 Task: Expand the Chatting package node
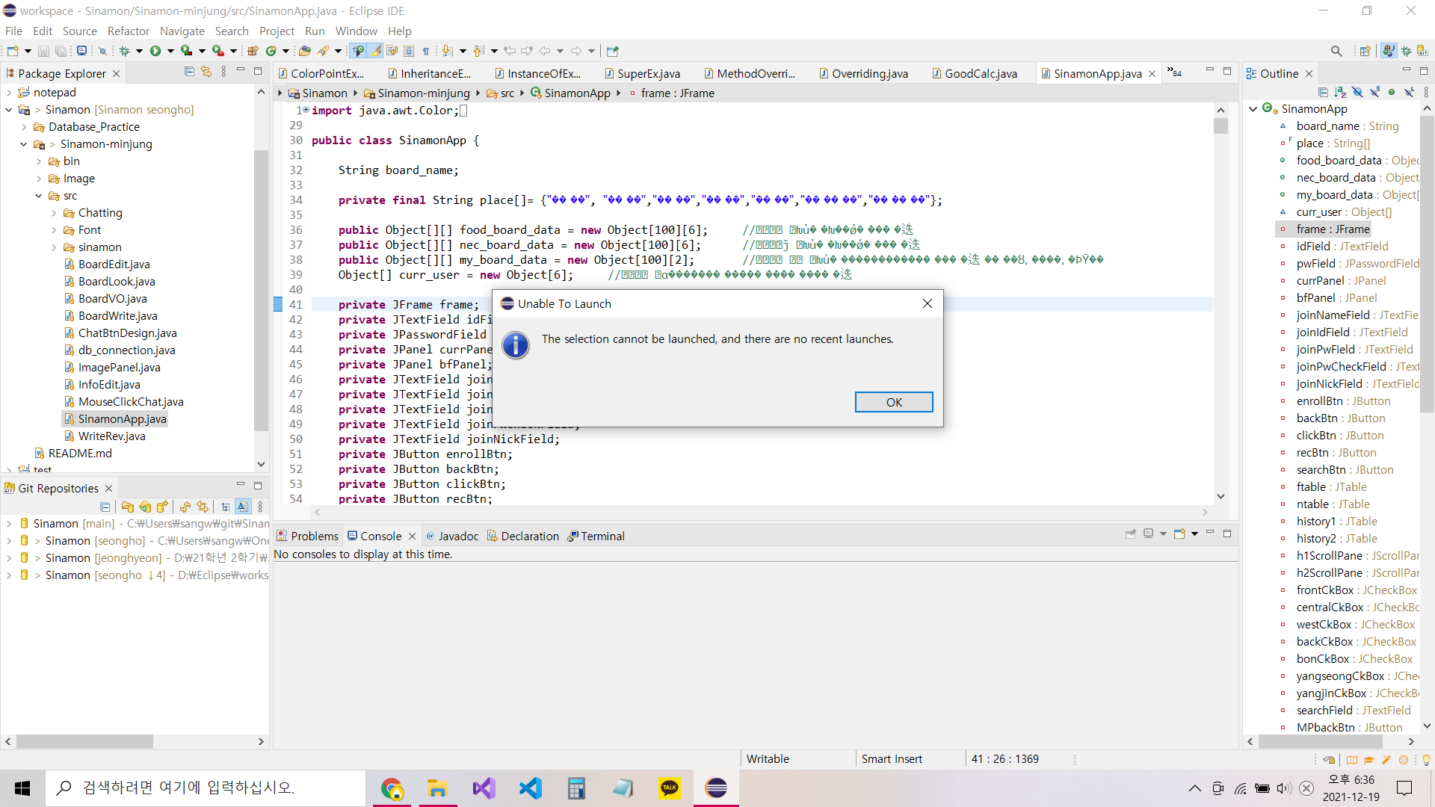(54, 213)
